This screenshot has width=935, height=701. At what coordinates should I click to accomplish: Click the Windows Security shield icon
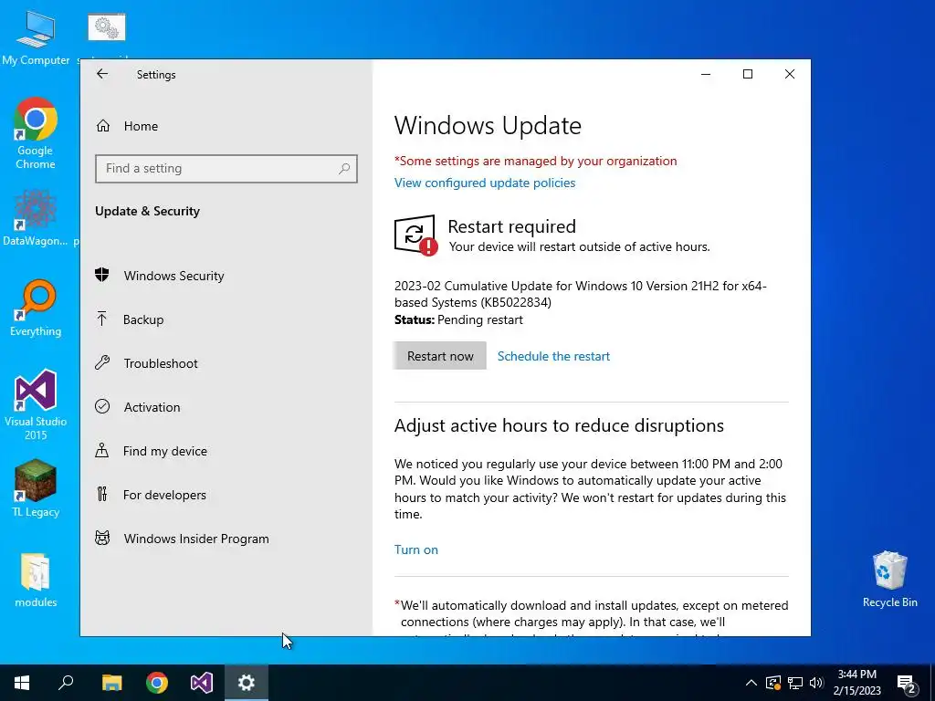(x=102, y=275)
